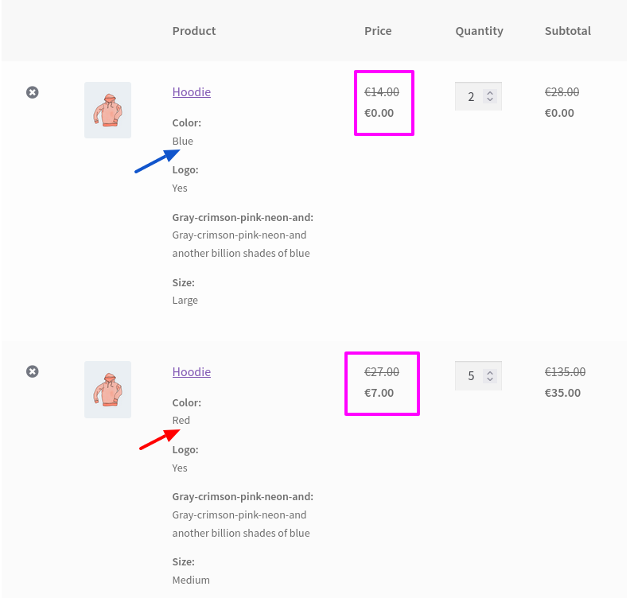
Task: Click the blue arrow pointing at Blue
Action: 157,161
